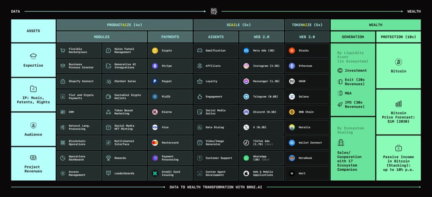Click the Sales/Cooperation with 17 Ecosystem Companies text

[349, 161]
